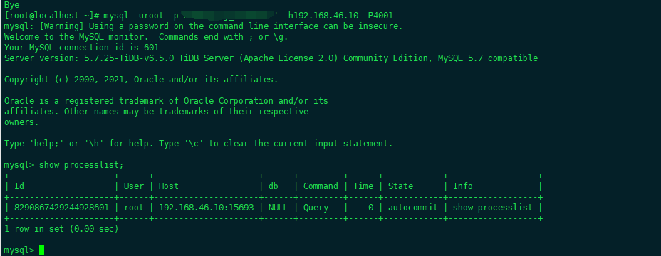Click the 'show processlist' Info cell
661x256 pixels.
(493, 208)
